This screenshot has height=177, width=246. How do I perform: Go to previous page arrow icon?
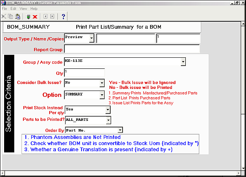pyautogui.click(x=45, y=16)
